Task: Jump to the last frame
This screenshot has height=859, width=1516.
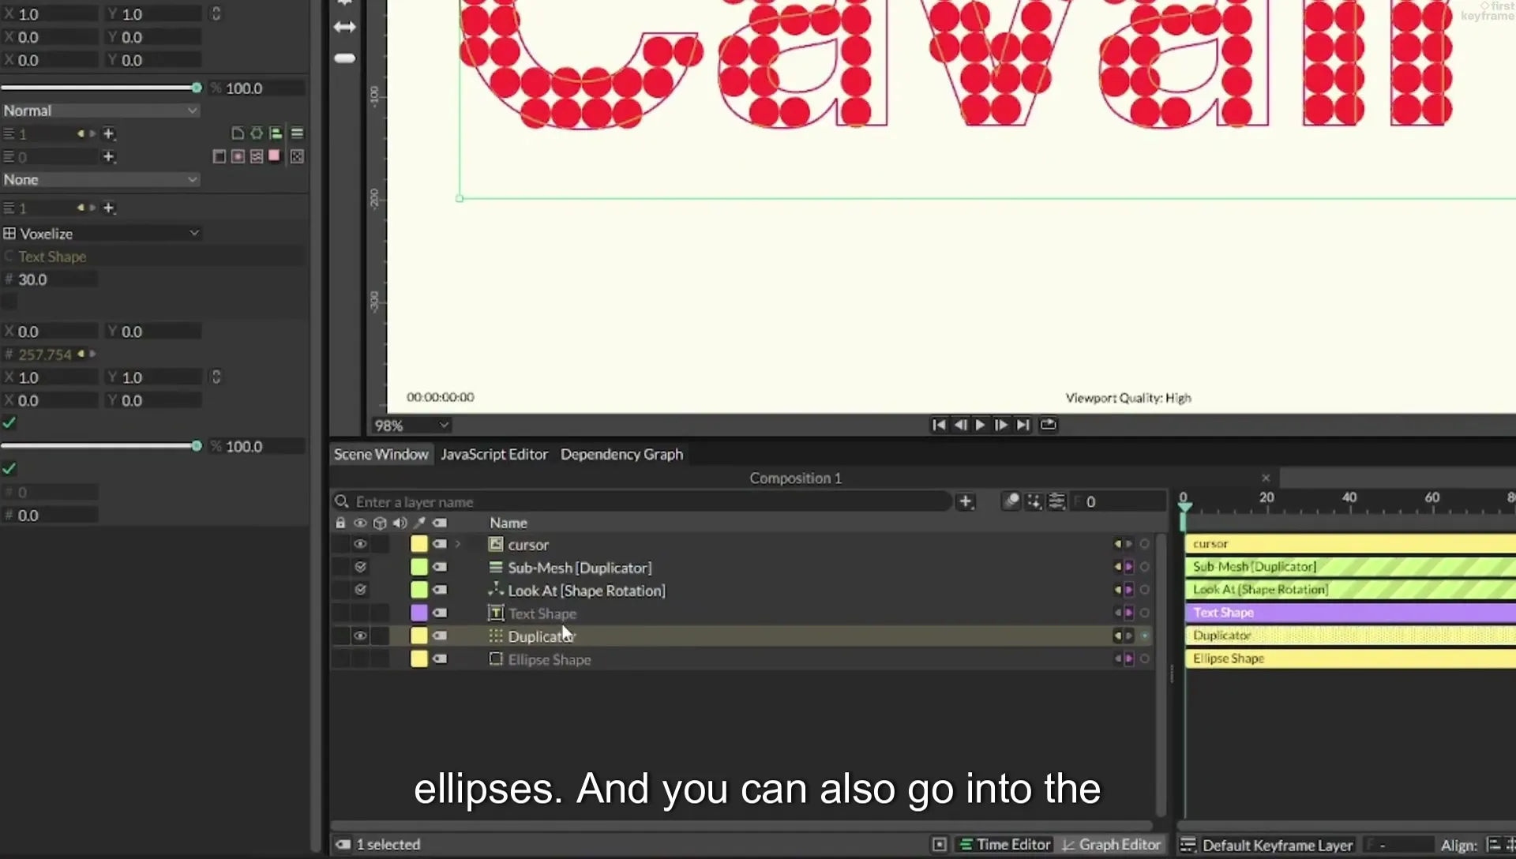Action: 1023,425
